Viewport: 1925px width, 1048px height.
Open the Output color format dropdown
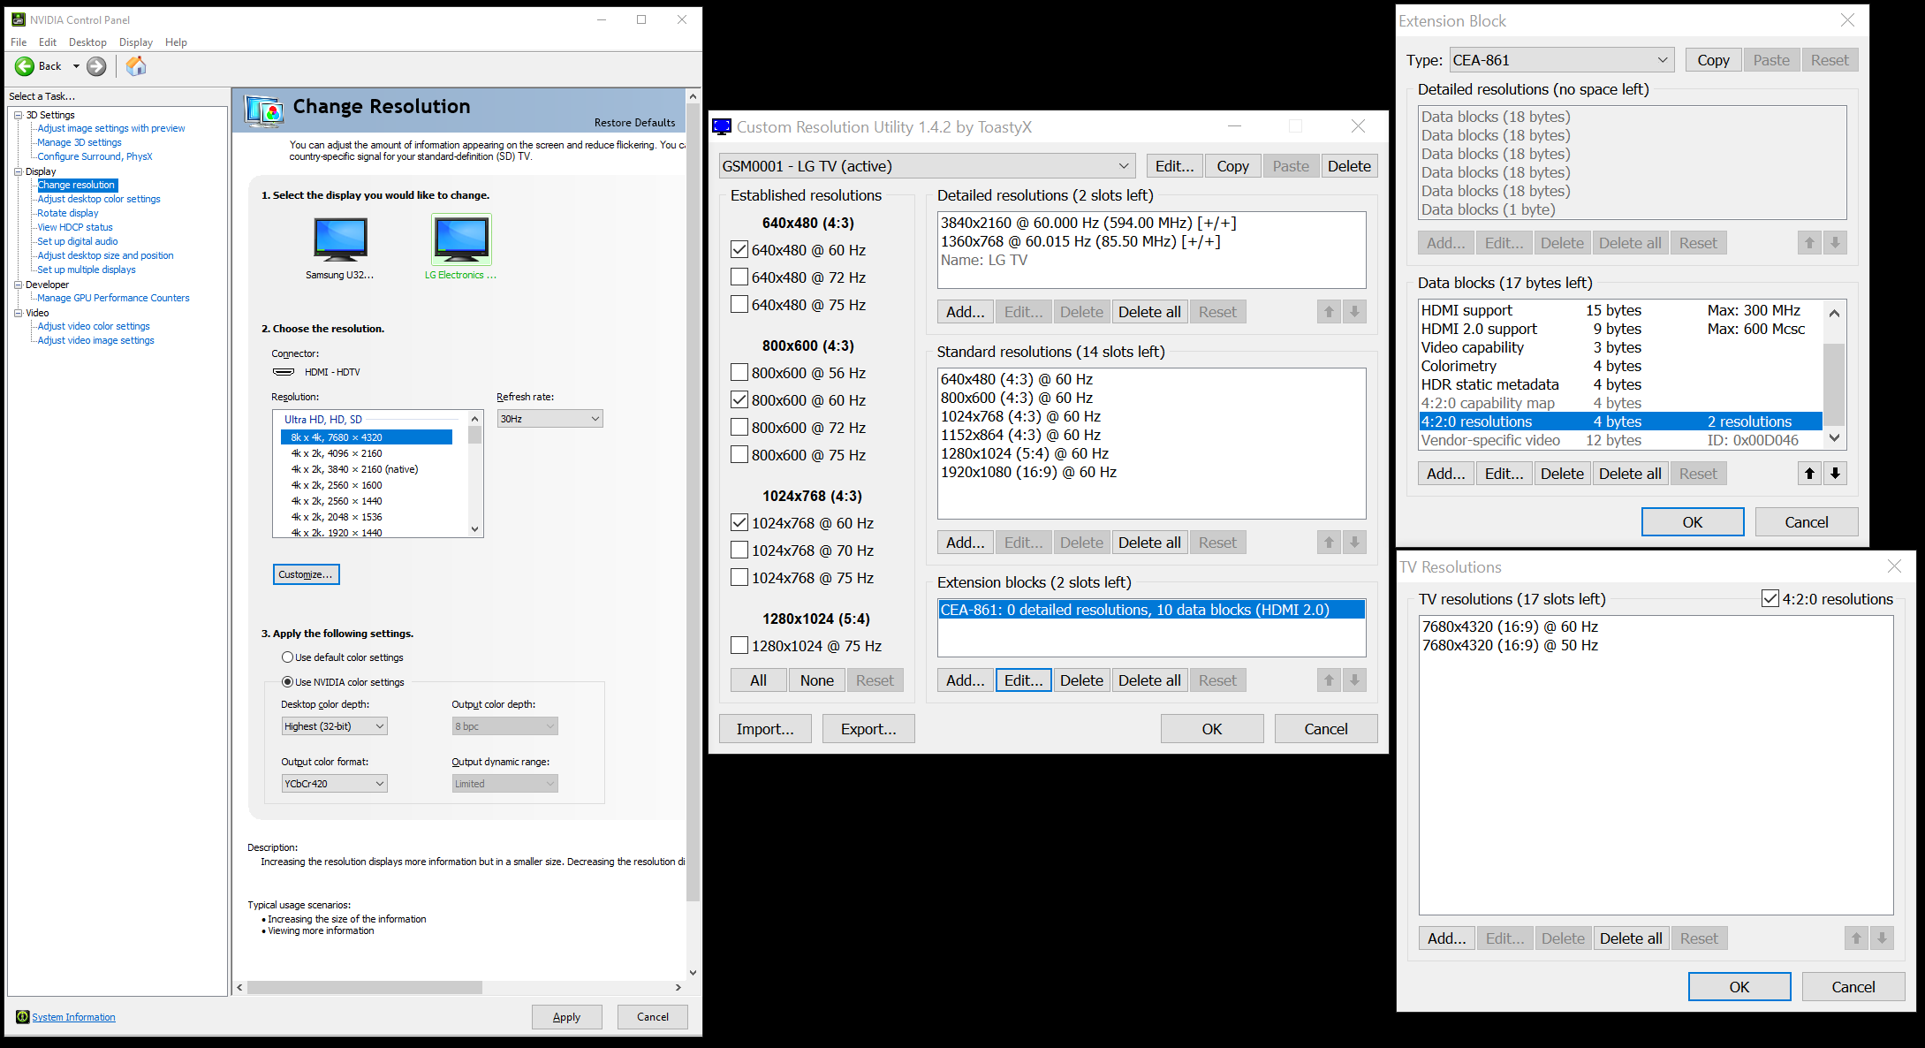(334, 784)
